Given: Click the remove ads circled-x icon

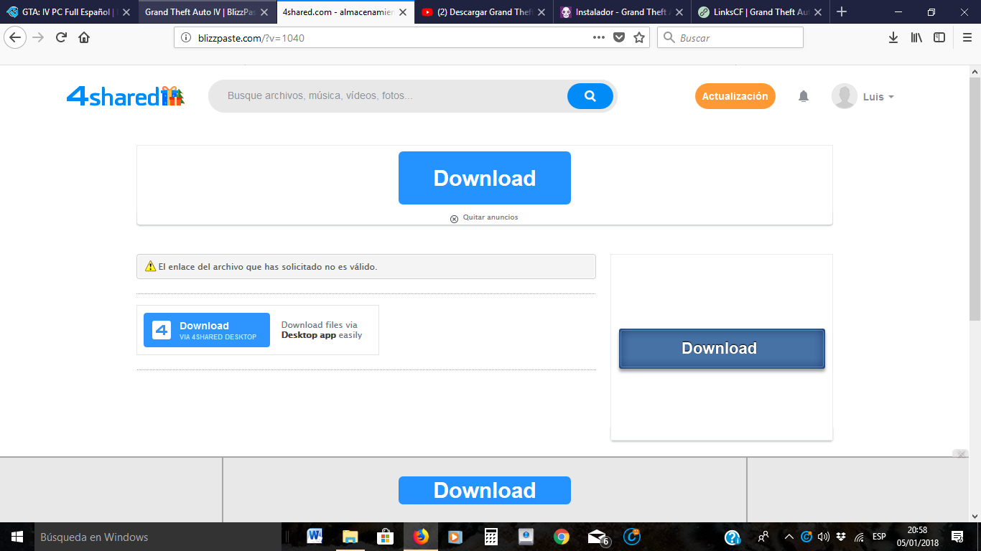Looking at the screenshot, I should pyautogui.click(x=454, y=219).
